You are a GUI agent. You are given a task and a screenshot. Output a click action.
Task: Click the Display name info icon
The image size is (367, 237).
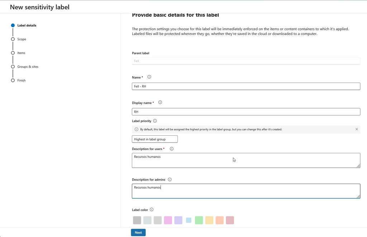[160, 102]
